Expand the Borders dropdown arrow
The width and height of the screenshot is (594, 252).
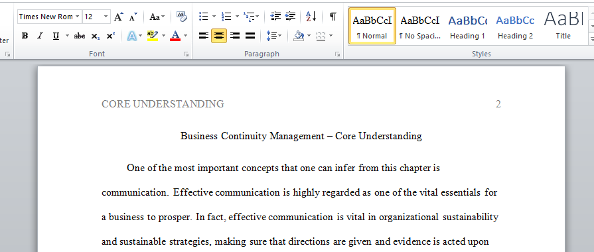(331, 36)
